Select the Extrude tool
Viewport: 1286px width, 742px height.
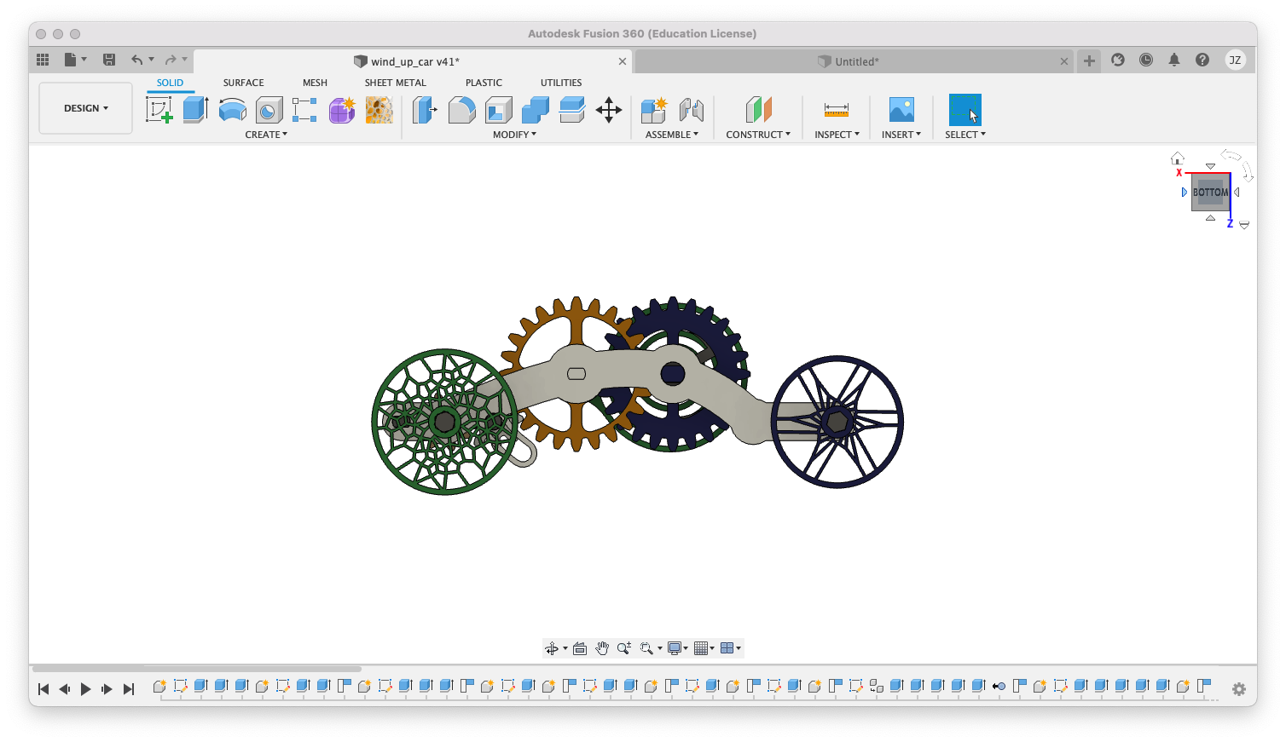pyautogui.click(x=196, y=110)
